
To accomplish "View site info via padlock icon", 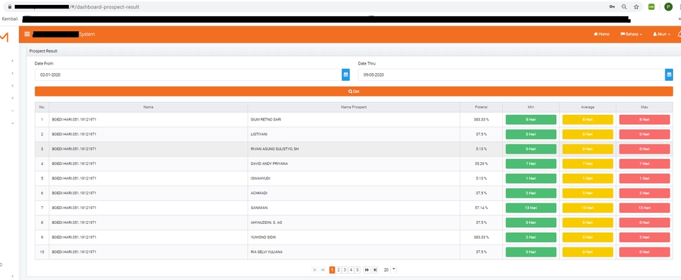I will (x=9, y=7).
